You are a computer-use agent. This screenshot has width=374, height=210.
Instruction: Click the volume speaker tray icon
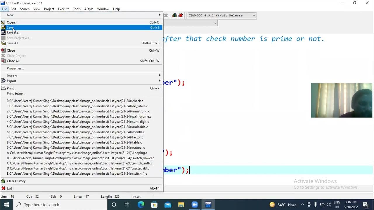tap(329, 205)
